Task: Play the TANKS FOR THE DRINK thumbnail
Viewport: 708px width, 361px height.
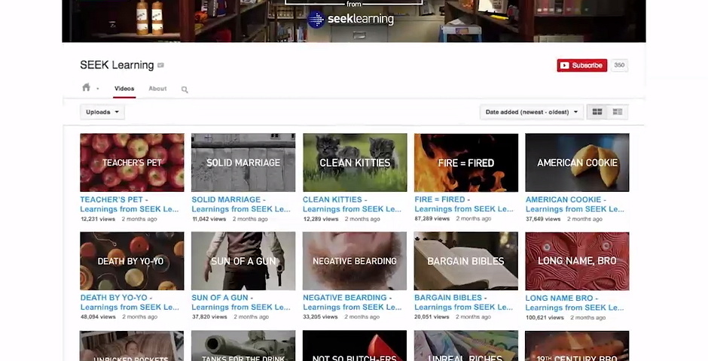Action: 243,346
